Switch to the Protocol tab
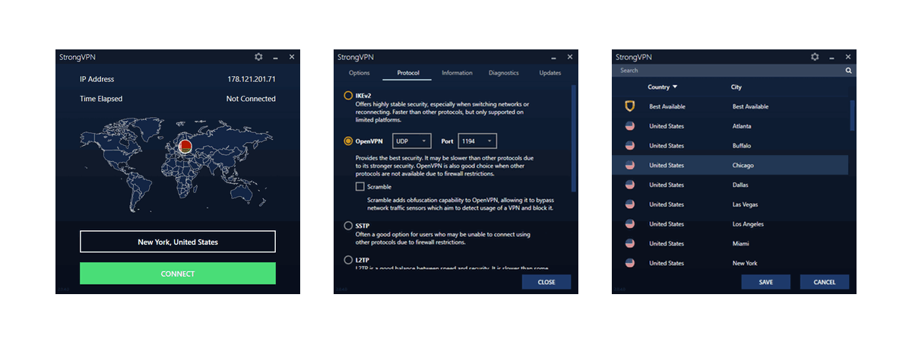The image size is (912, 342). 407,73
